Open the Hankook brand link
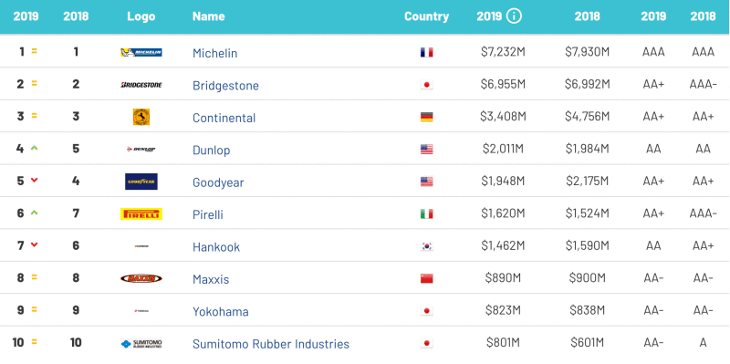 pos(216,247)
